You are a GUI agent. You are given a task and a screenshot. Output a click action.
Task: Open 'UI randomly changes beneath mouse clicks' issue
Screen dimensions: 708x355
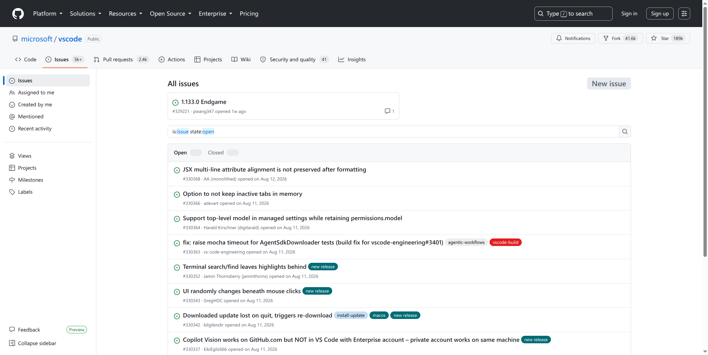(242, 291)
